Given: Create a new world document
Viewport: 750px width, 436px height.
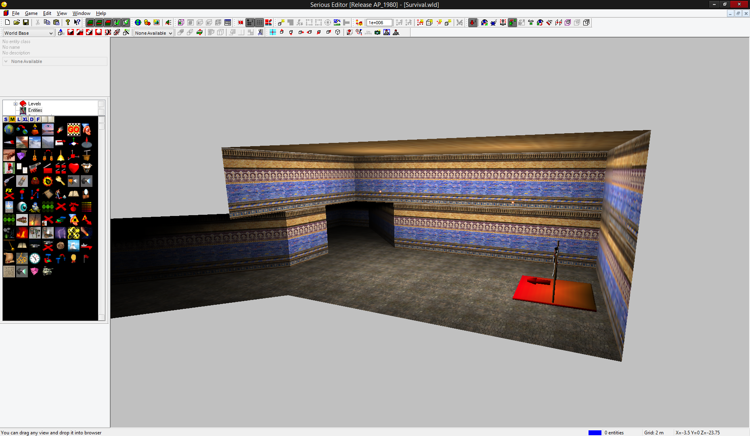Looking at the screenshot, I should tap(7, 23).
